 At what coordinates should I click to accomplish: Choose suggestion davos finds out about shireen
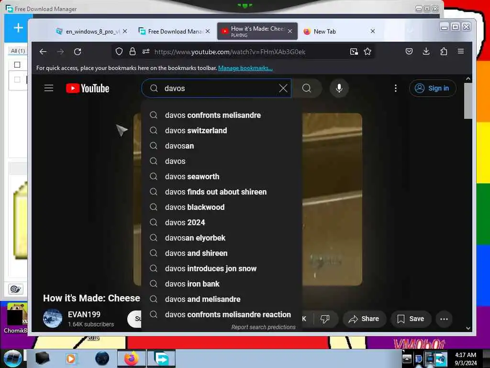point(222,192)
